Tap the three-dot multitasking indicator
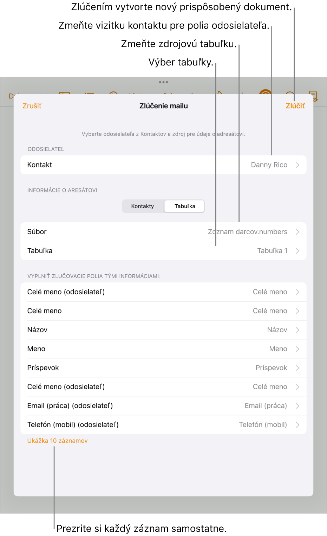 pyautogui.click(x=163, y=82)
